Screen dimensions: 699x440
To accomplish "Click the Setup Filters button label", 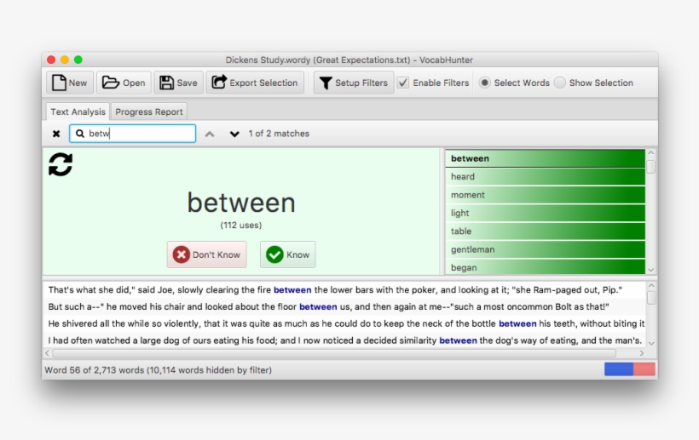I will pos(361,83).
